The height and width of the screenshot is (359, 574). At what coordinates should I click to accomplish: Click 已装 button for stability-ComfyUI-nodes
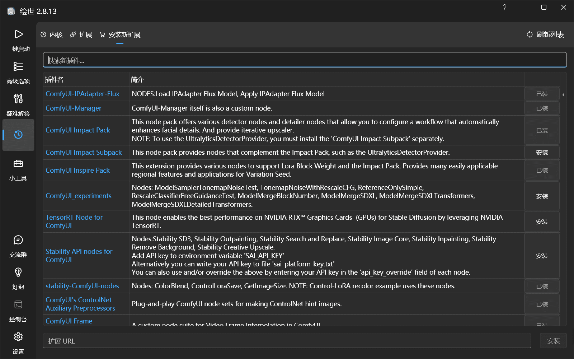(x=542, y=286)
